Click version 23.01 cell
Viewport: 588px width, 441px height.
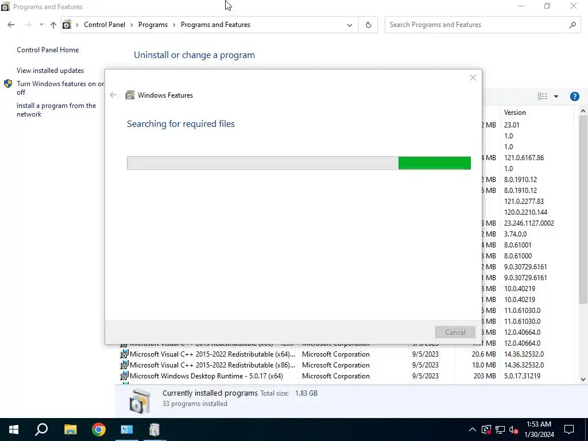click(x=512, y=125)
